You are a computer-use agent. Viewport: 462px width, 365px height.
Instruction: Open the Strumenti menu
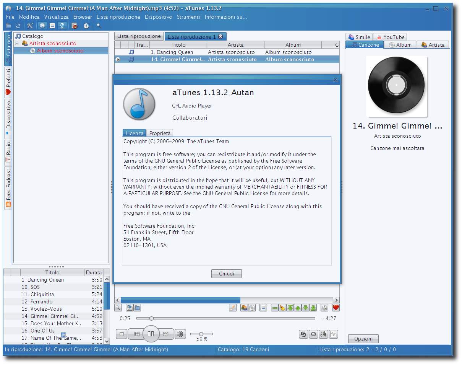188,17
